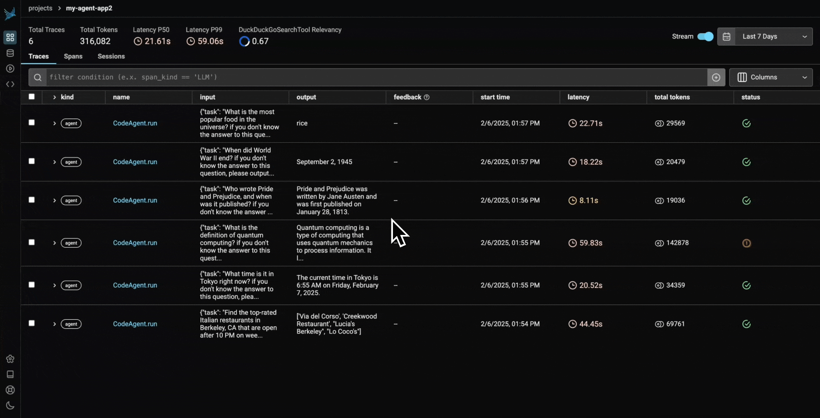
Task: Open the playground play icon in sidebar
Action: [10, 69]
